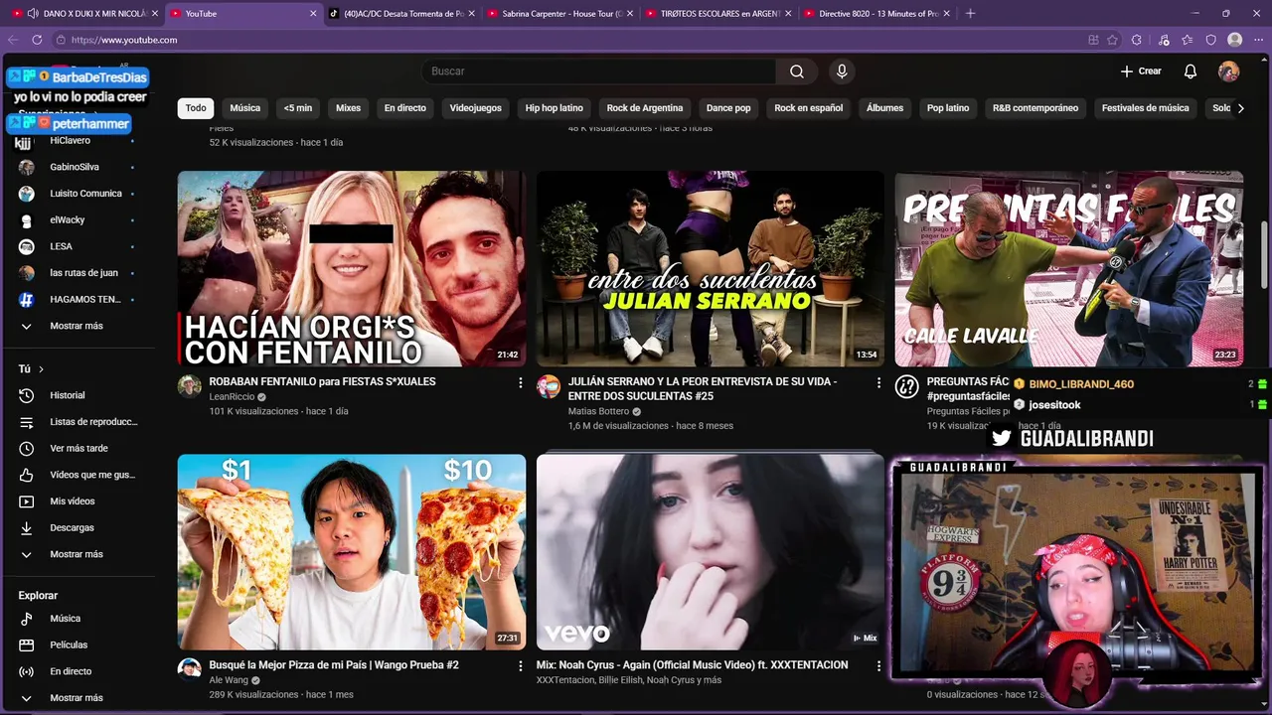Screen dimensions: 1272x715
Task: Expand subscriptions with Mostrar más
Action: coord(78,326)
